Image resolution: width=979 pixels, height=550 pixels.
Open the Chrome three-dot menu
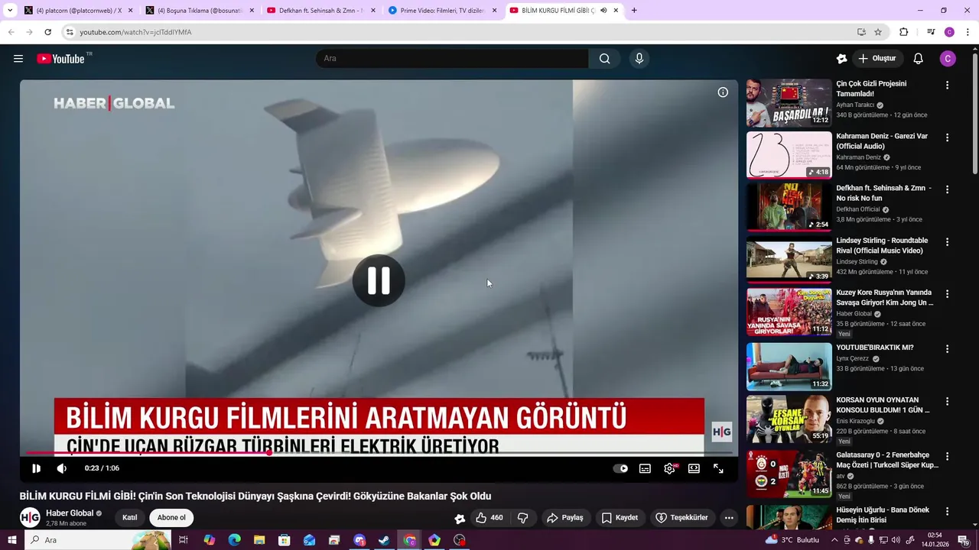(968, 32)
